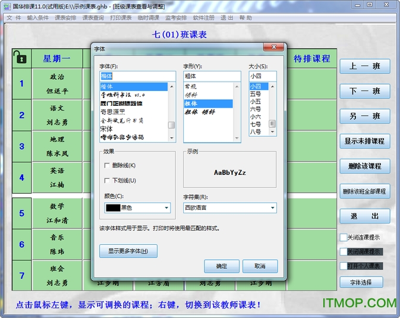
Task: Open the 帮助 menu
Action: click(245, 18)
